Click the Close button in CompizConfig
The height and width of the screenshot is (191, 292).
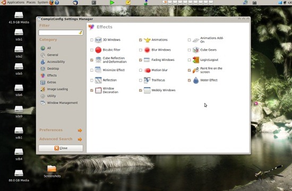point(61,148)
